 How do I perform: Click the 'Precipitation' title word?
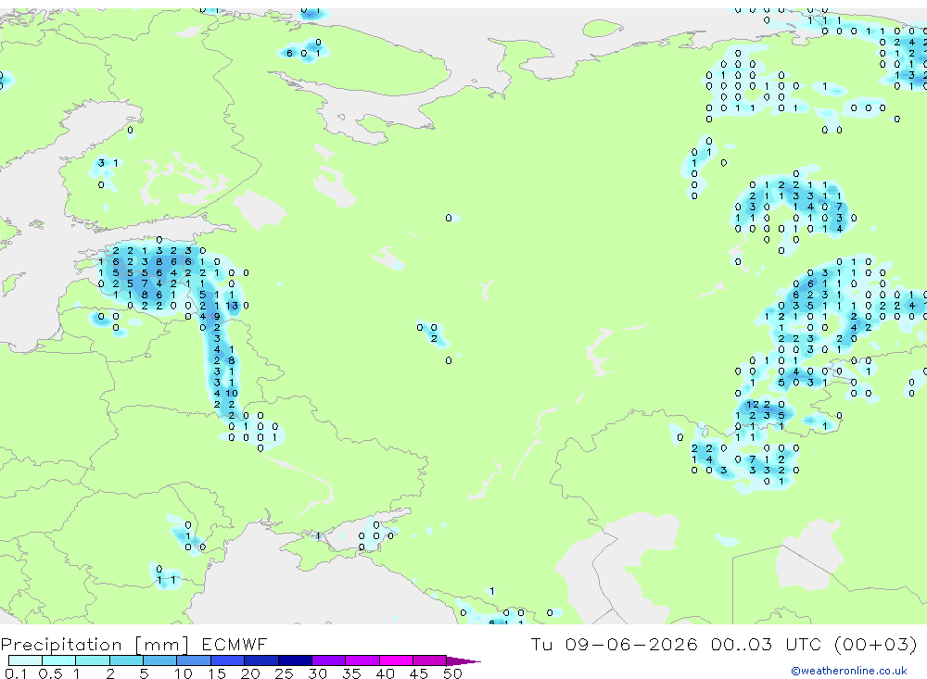61,645
